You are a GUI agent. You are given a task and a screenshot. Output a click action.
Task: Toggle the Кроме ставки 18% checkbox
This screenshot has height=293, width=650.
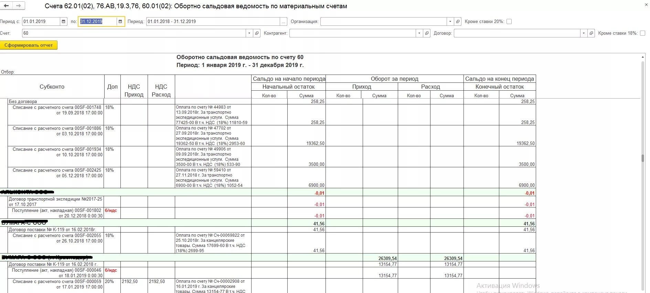point(642,33)
